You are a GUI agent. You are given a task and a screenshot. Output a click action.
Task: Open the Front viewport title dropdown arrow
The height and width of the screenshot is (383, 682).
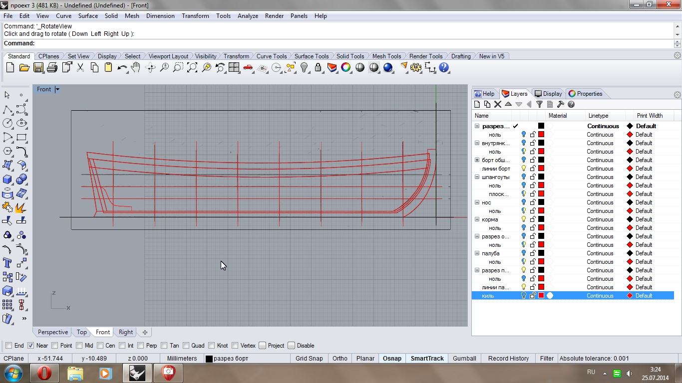[57, 89]
